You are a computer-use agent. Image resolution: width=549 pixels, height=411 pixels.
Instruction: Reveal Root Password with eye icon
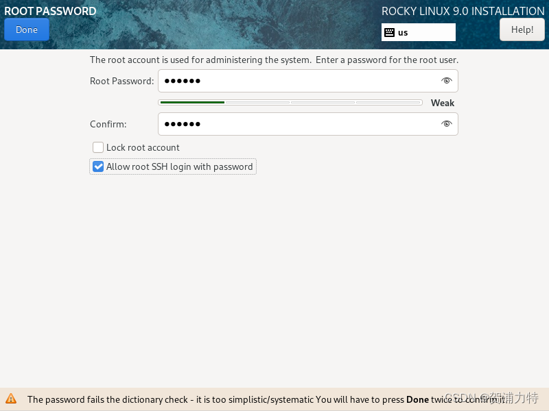coord(447,81)
